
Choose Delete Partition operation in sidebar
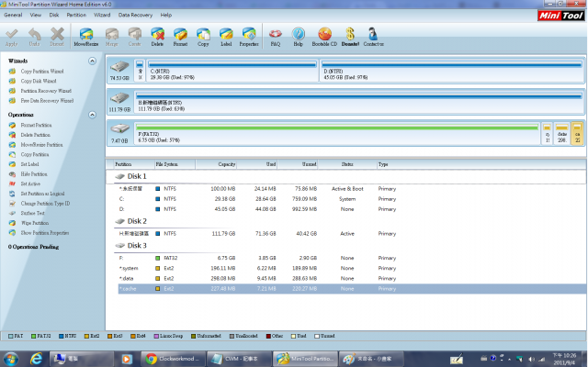35,135
